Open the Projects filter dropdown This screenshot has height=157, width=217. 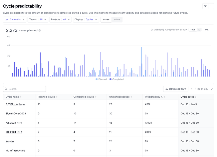(60, 19)
